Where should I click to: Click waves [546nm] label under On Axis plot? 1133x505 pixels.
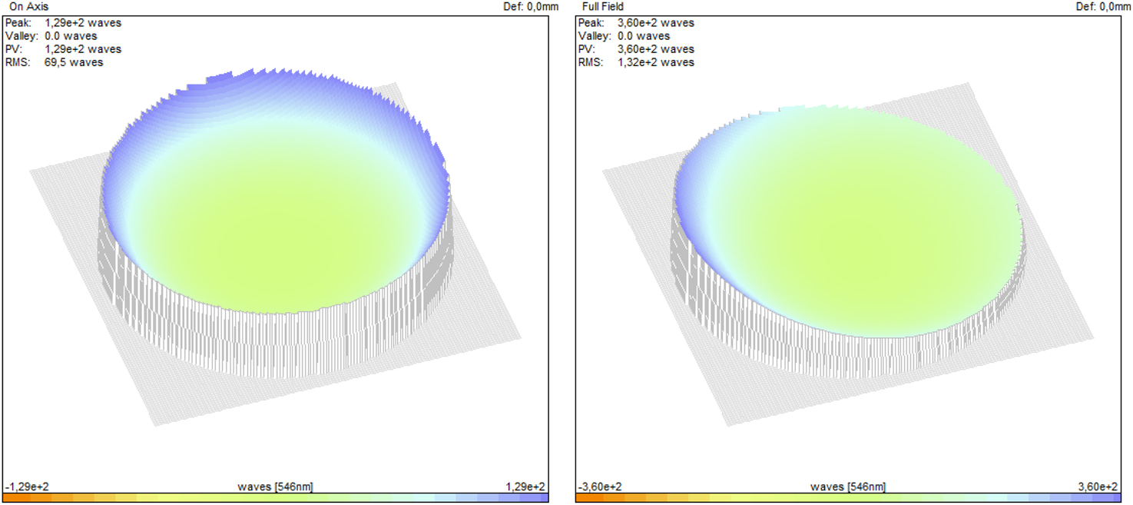[x=275, y=487]
